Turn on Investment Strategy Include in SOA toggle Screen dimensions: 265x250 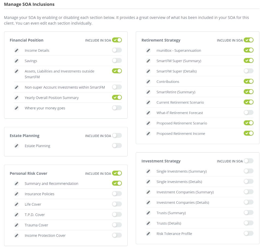pos(249,161)
